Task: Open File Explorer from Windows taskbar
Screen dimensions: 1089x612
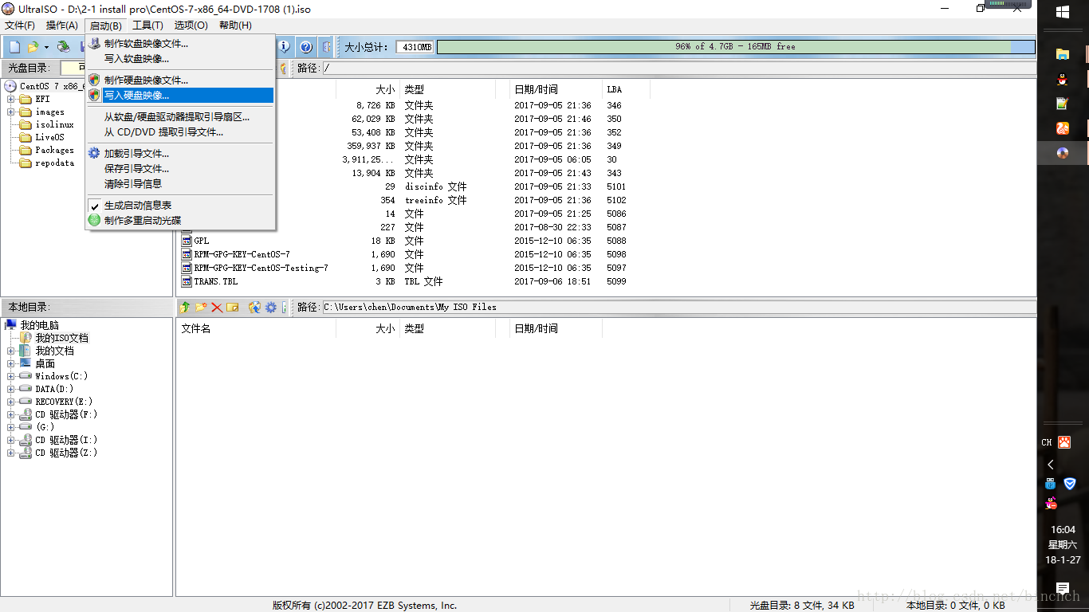Action: tap(1062, 54)
